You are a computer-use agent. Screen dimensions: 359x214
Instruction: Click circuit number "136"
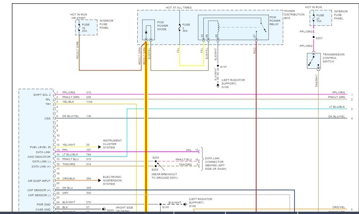(88, 116)
